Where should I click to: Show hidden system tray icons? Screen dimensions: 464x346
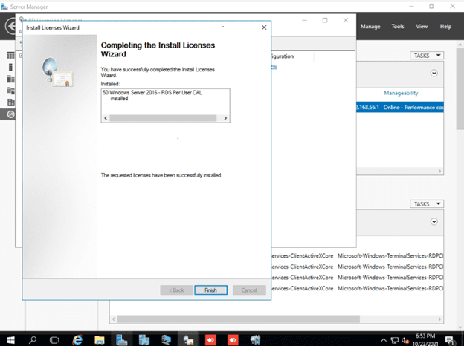pos(384,340)
